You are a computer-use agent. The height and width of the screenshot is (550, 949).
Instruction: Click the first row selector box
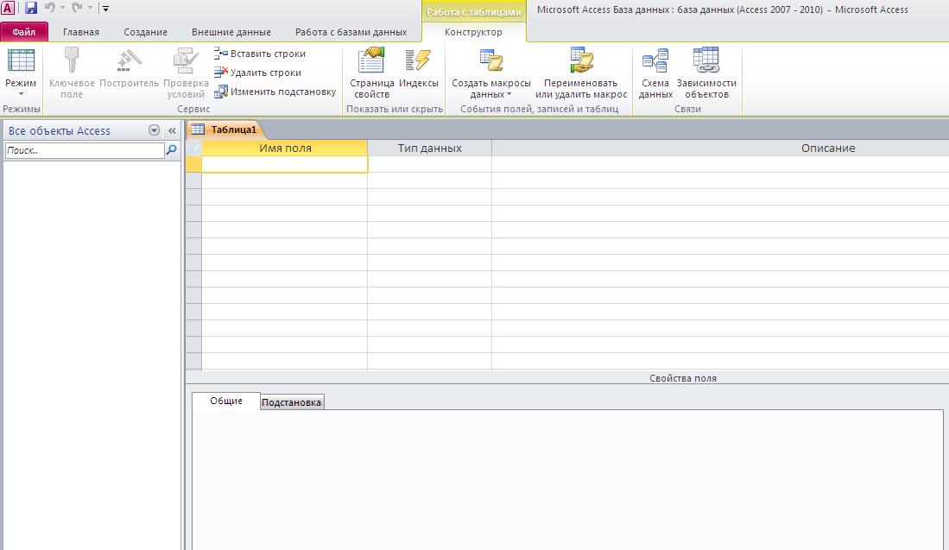[193, 164]
